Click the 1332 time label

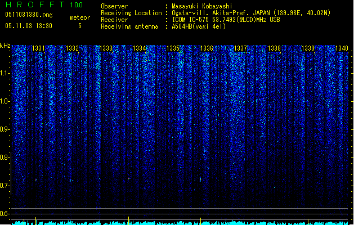point(72,48)
